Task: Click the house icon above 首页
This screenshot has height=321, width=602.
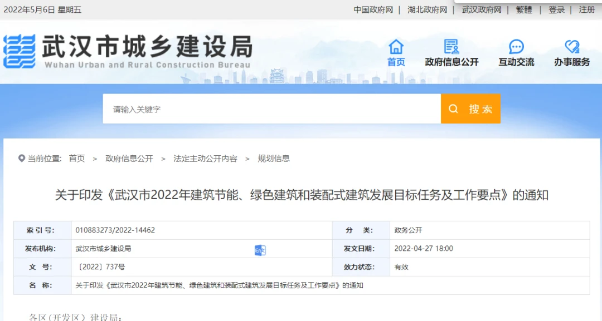Action: pyautogui.click(x=396, y=47)
